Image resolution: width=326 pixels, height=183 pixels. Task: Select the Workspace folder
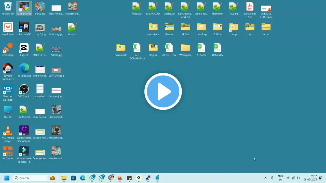tap(185, 50)
